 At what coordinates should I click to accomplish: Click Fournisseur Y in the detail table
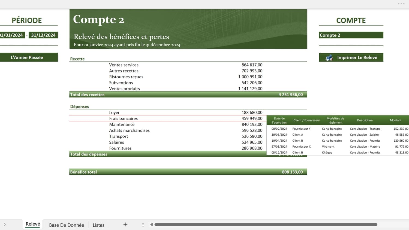click(x=301, y=129)
